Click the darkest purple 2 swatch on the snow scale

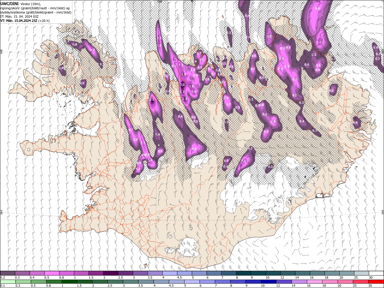111,273
